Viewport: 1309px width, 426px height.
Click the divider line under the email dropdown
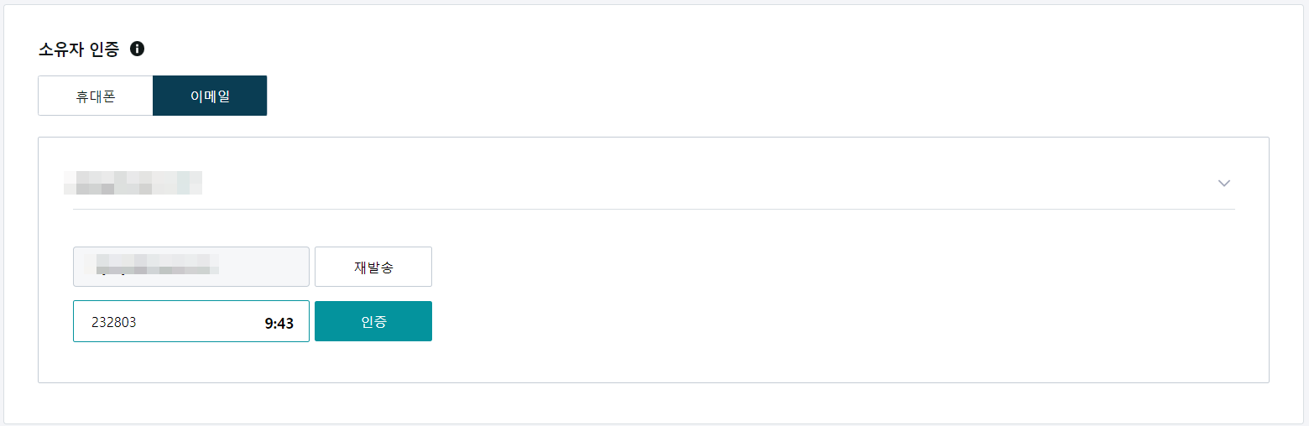654,209
